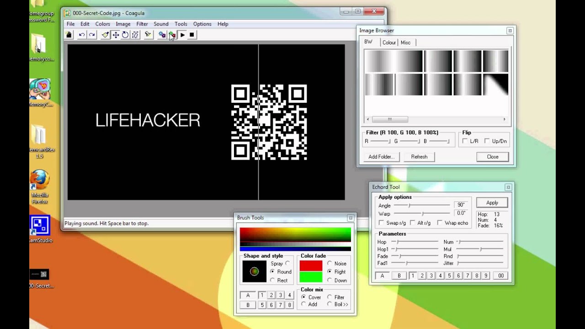Select the Add color mix option
This screenshot has width=585, height=329.
[303, 304]
